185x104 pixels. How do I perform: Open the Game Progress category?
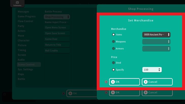(27, 16)
